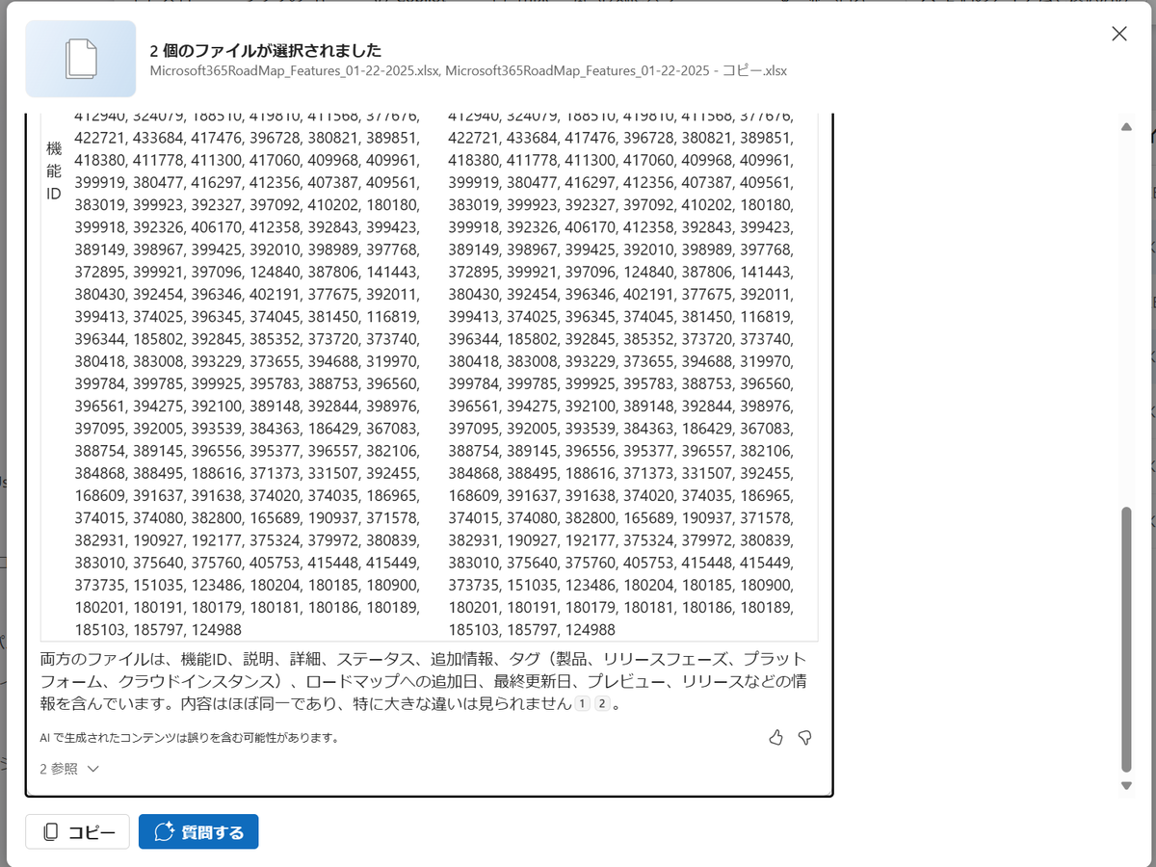Image resolution: width=1156 pixels, height=867 pixels.
Task: Click the 2 個のファイルが選択されました heading
Action: pyautogui.click(x=266, y=50)
